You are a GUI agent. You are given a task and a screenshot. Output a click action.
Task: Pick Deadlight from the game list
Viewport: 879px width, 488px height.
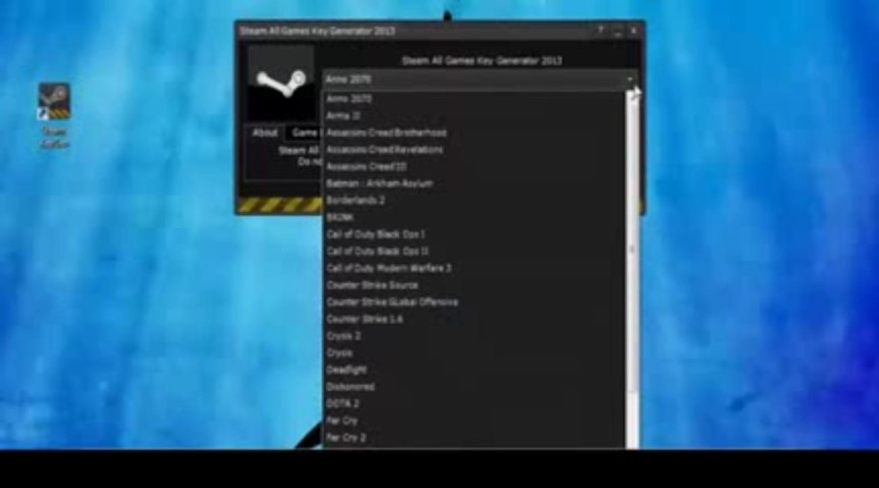point(473,370)
